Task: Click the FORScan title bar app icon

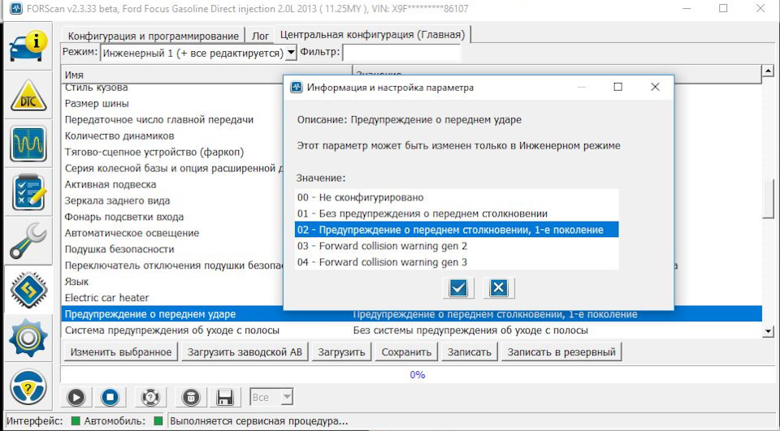Action: (15, 8)
